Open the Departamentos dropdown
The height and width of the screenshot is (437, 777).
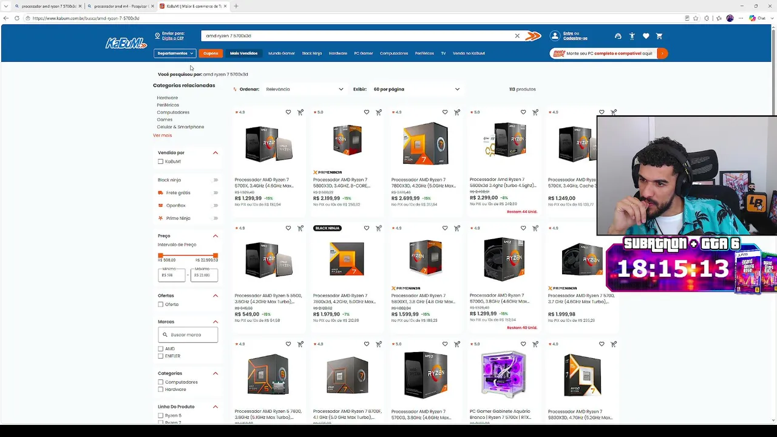pyautogui.click(x=175, y=53)
